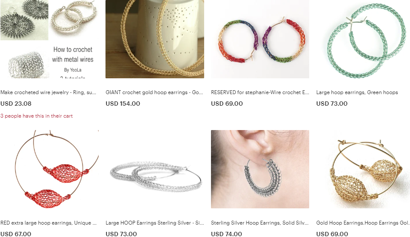
Task: Open 'RESERVED for stephanie-Wire crochet' listing title
Action: click(260, 92)
